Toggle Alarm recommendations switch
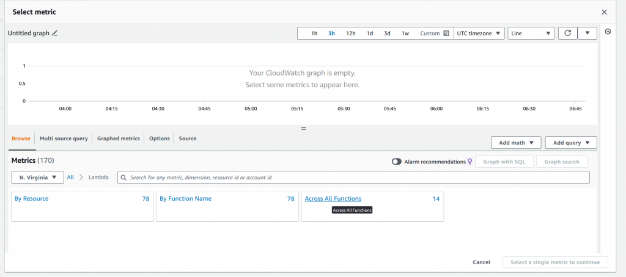 (396, 162)
